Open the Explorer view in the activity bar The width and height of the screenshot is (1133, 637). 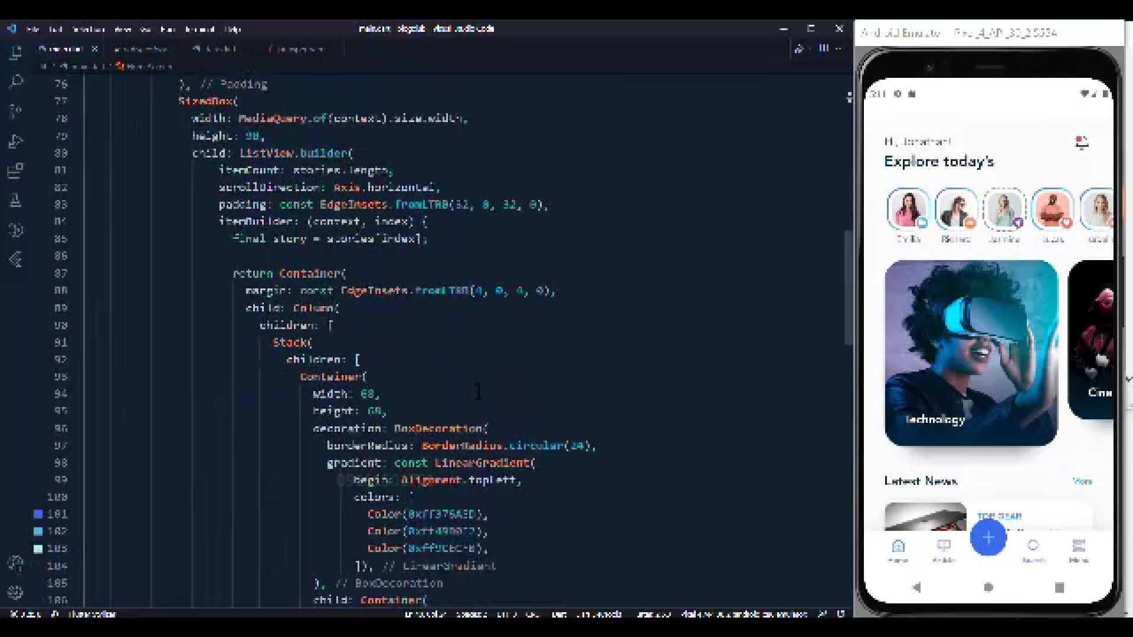16,53
